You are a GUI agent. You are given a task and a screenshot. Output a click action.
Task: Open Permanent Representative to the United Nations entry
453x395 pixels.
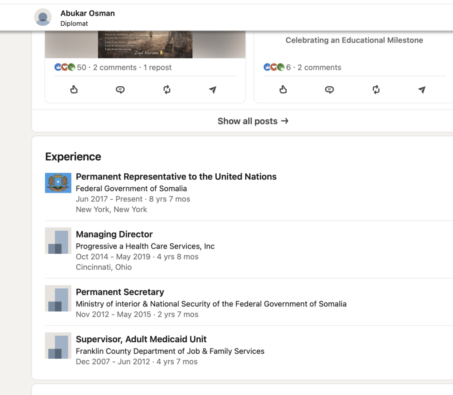point(176,177)
